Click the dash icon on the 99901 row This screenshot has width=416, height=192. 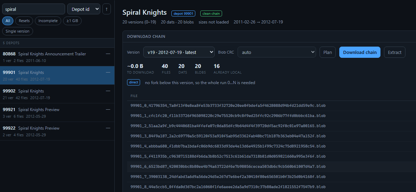108,73
